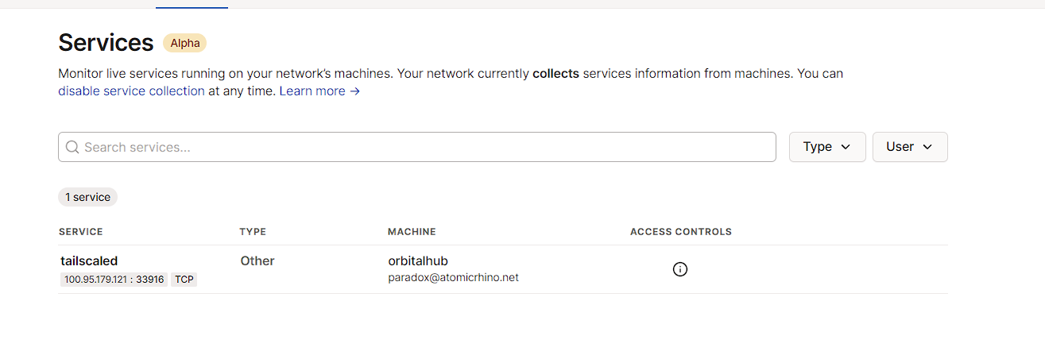Follow the disable service collection link
Image resolution: width=1045 pixels, height=359 pixels.
coord(132,91)
